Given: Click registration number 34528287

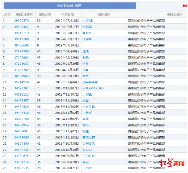Looking at the screenshot, I should tap(21, 88).
